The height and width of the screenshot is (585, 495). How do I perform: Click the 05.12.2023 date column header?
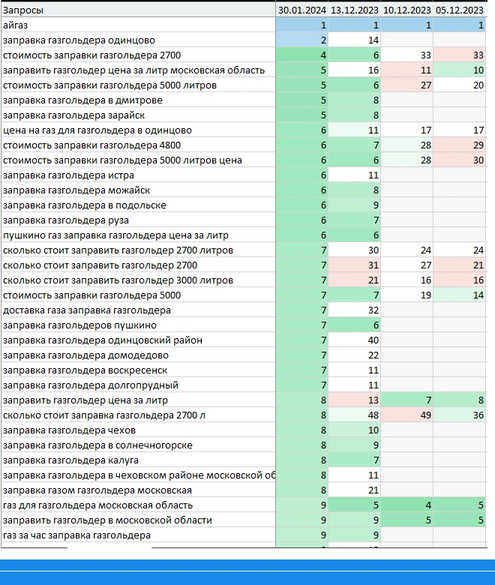[460, 10]
